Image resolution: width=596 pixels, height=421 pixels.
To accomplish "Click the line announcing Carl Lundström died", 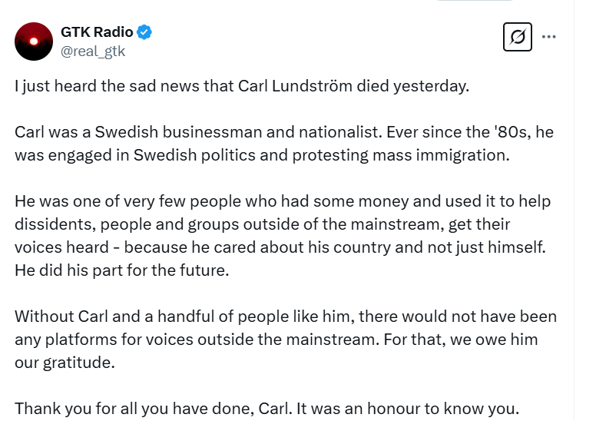I will coord(241,85).
